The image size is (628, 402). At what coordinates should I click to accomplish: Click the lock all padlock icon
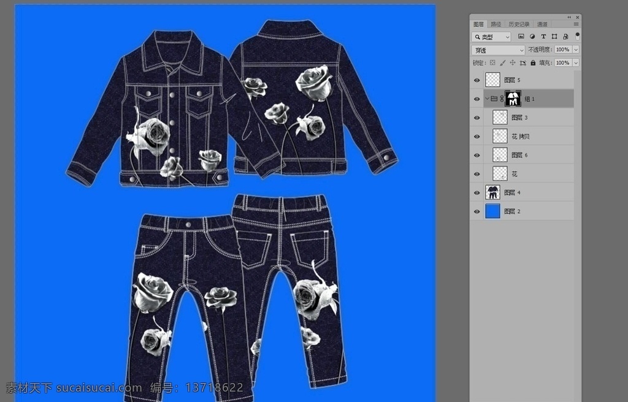tap(533, 63)
